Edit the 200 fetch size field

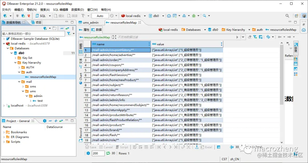(98, 153)
